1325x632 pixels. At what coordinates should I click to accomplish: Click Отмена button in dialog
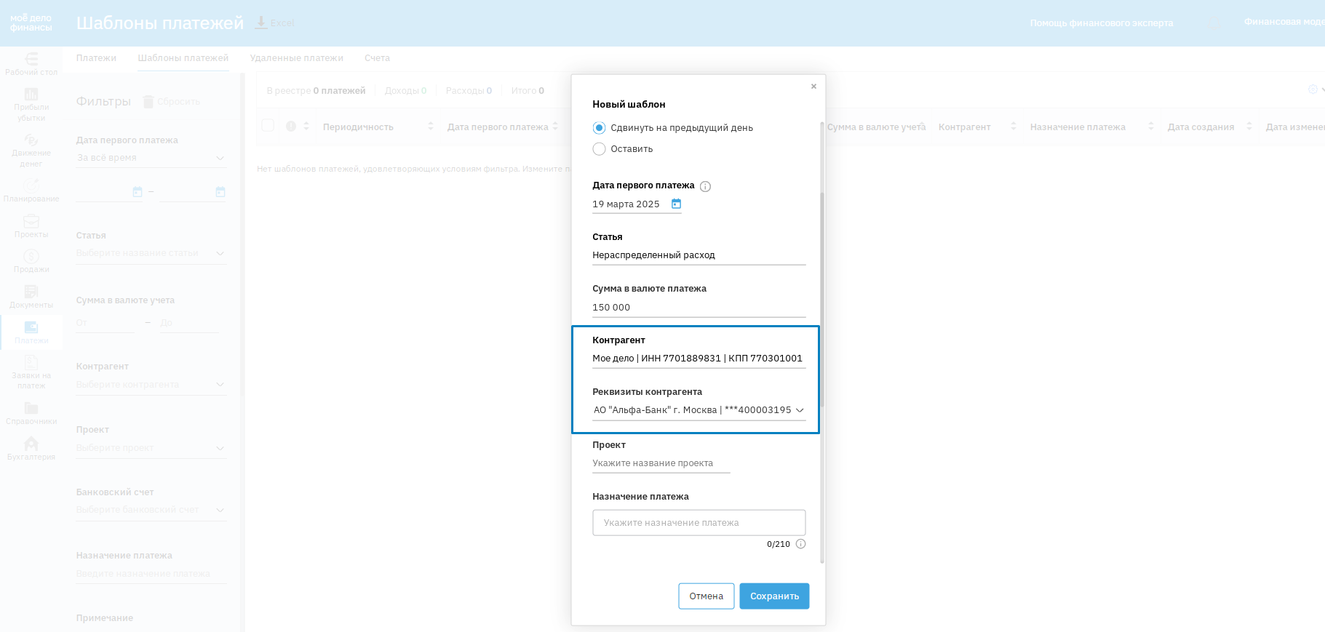(x=707, y=596)
